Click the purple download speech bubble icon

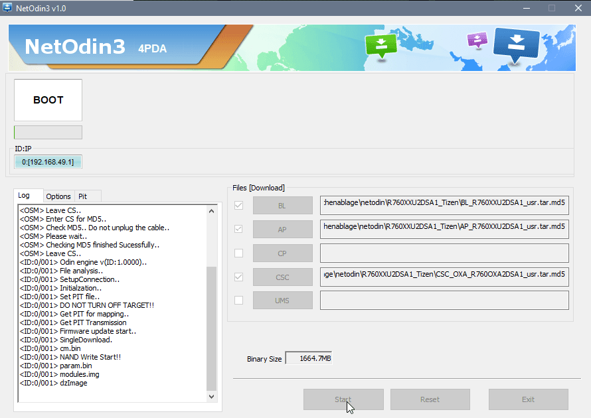click(x=477, y=40)
